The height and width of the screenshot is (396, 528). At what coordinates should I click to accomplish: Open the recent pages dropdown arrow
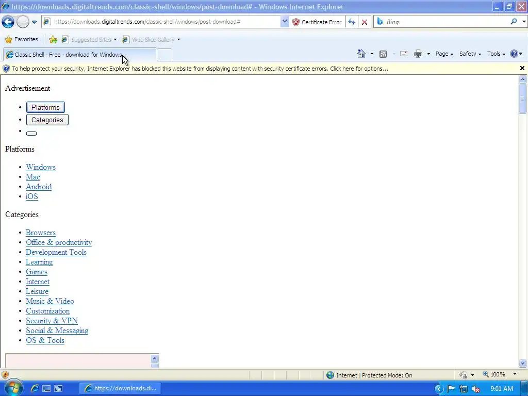pyautogui.click(x=35, y=22)
